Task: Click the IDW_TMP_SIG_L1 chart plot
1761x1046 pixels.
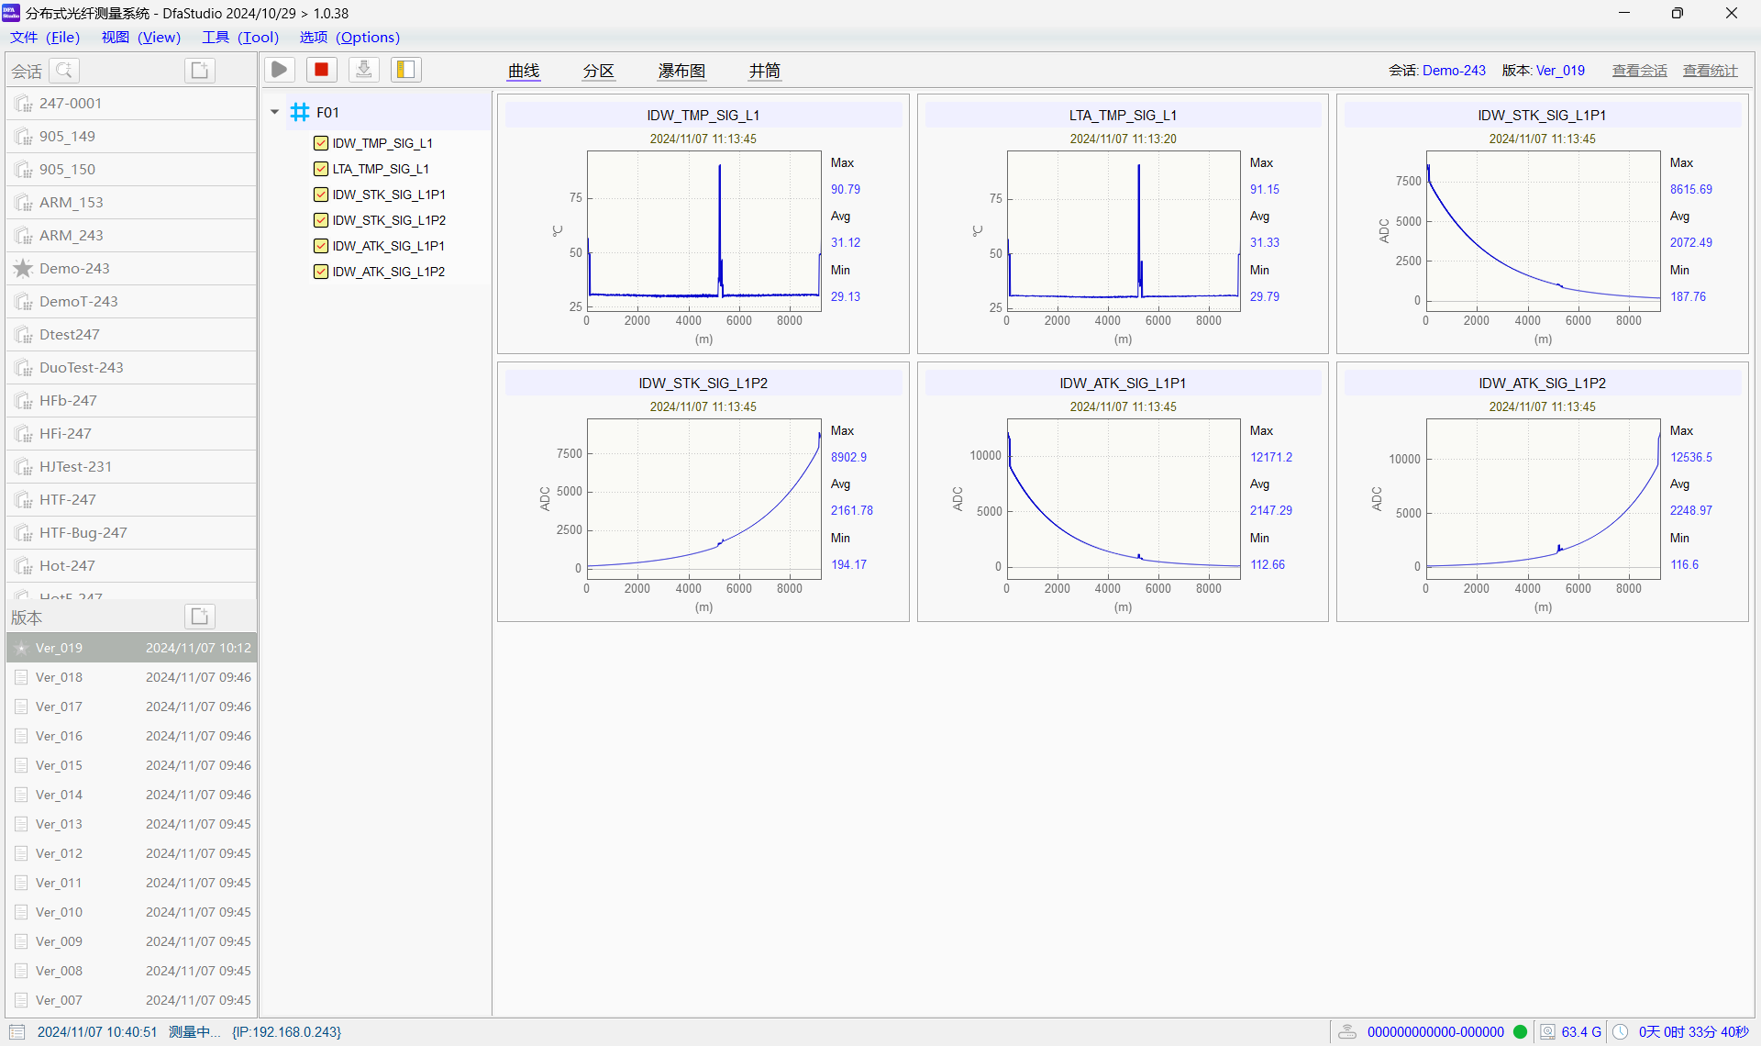Action: point(703,231)
